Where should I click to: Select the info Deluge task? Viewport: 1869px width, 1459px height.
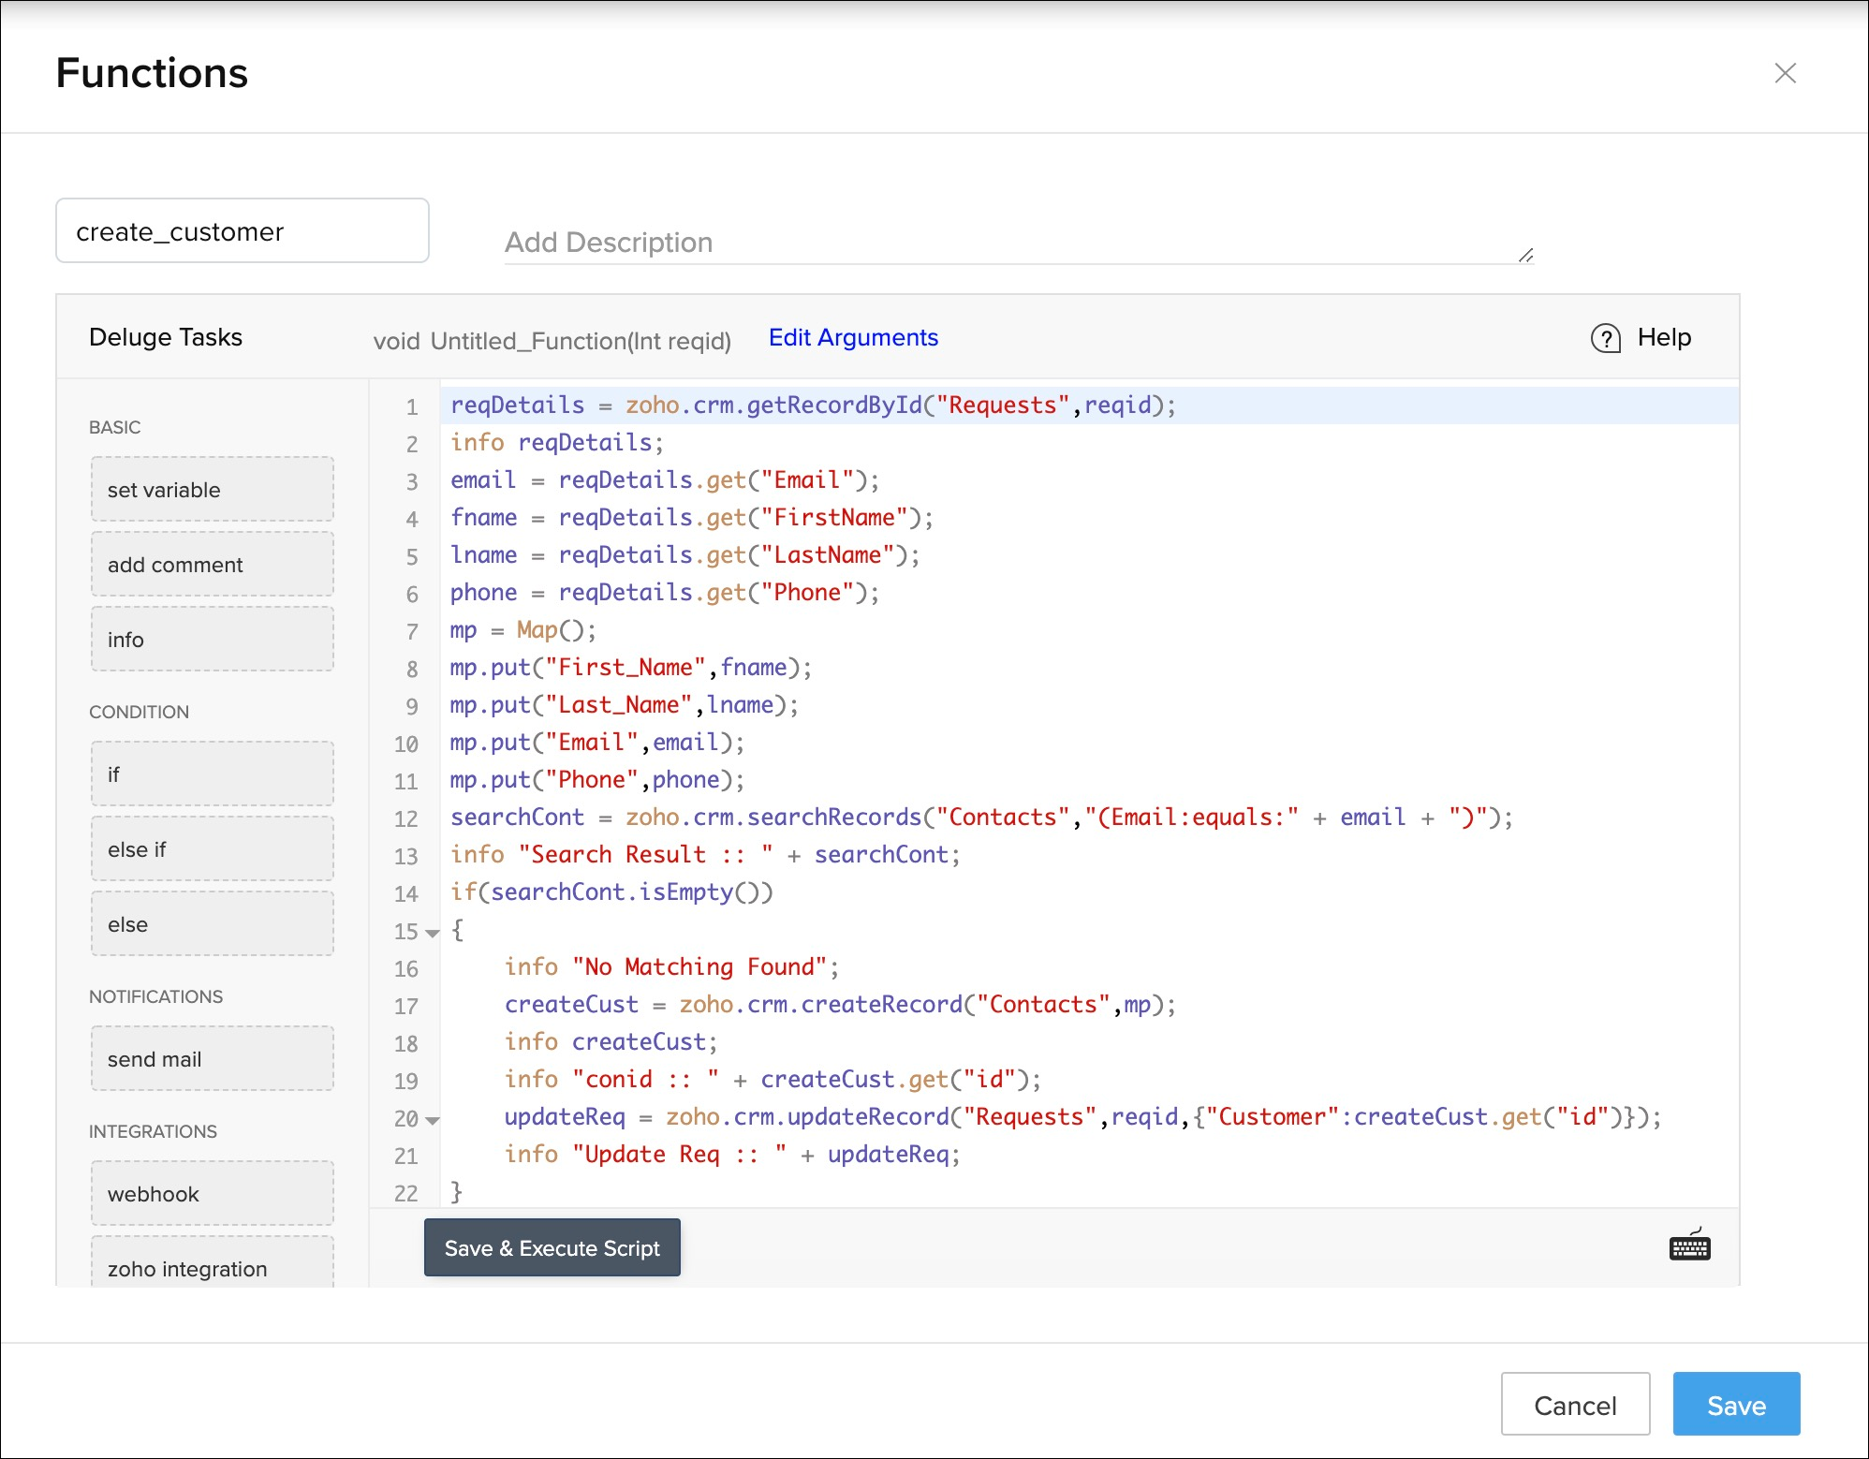point(213,640)
